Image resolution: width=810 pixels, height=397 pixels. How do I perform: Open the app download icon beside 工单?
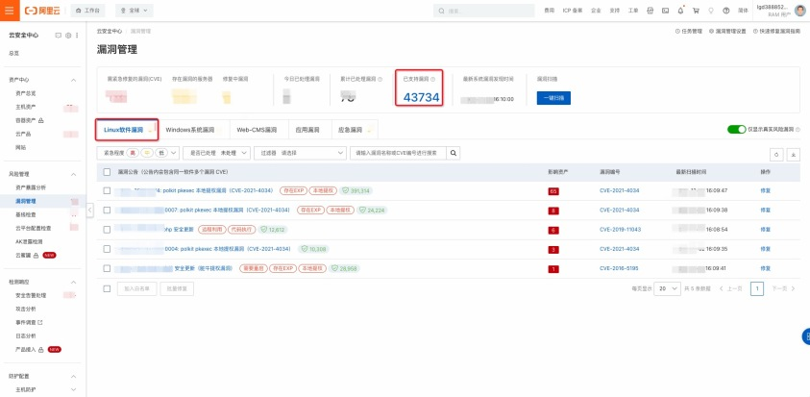[x=650, y=11]
